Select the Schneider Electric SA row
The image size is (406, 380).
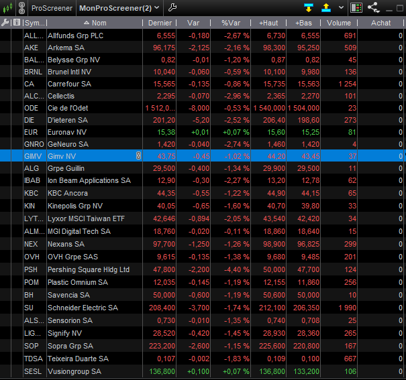point(202,308)
